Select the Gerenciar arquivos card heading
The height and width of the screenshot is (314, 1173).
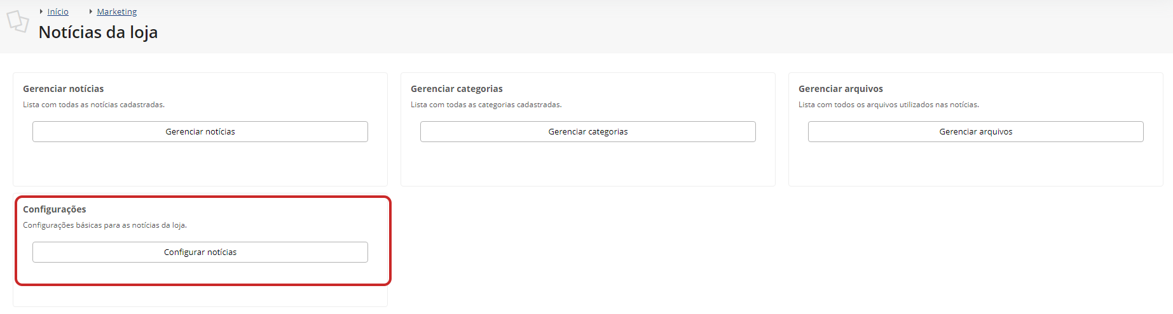point(840,89)
